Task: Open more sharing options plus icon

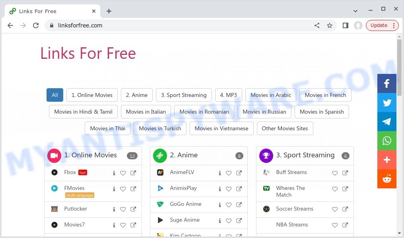Action: [387, 160]
